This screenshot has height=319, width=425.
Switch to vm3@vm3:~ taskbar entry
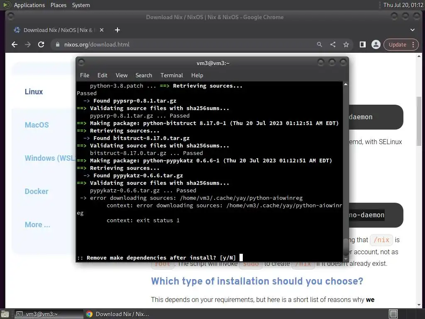tap(49, 314)
